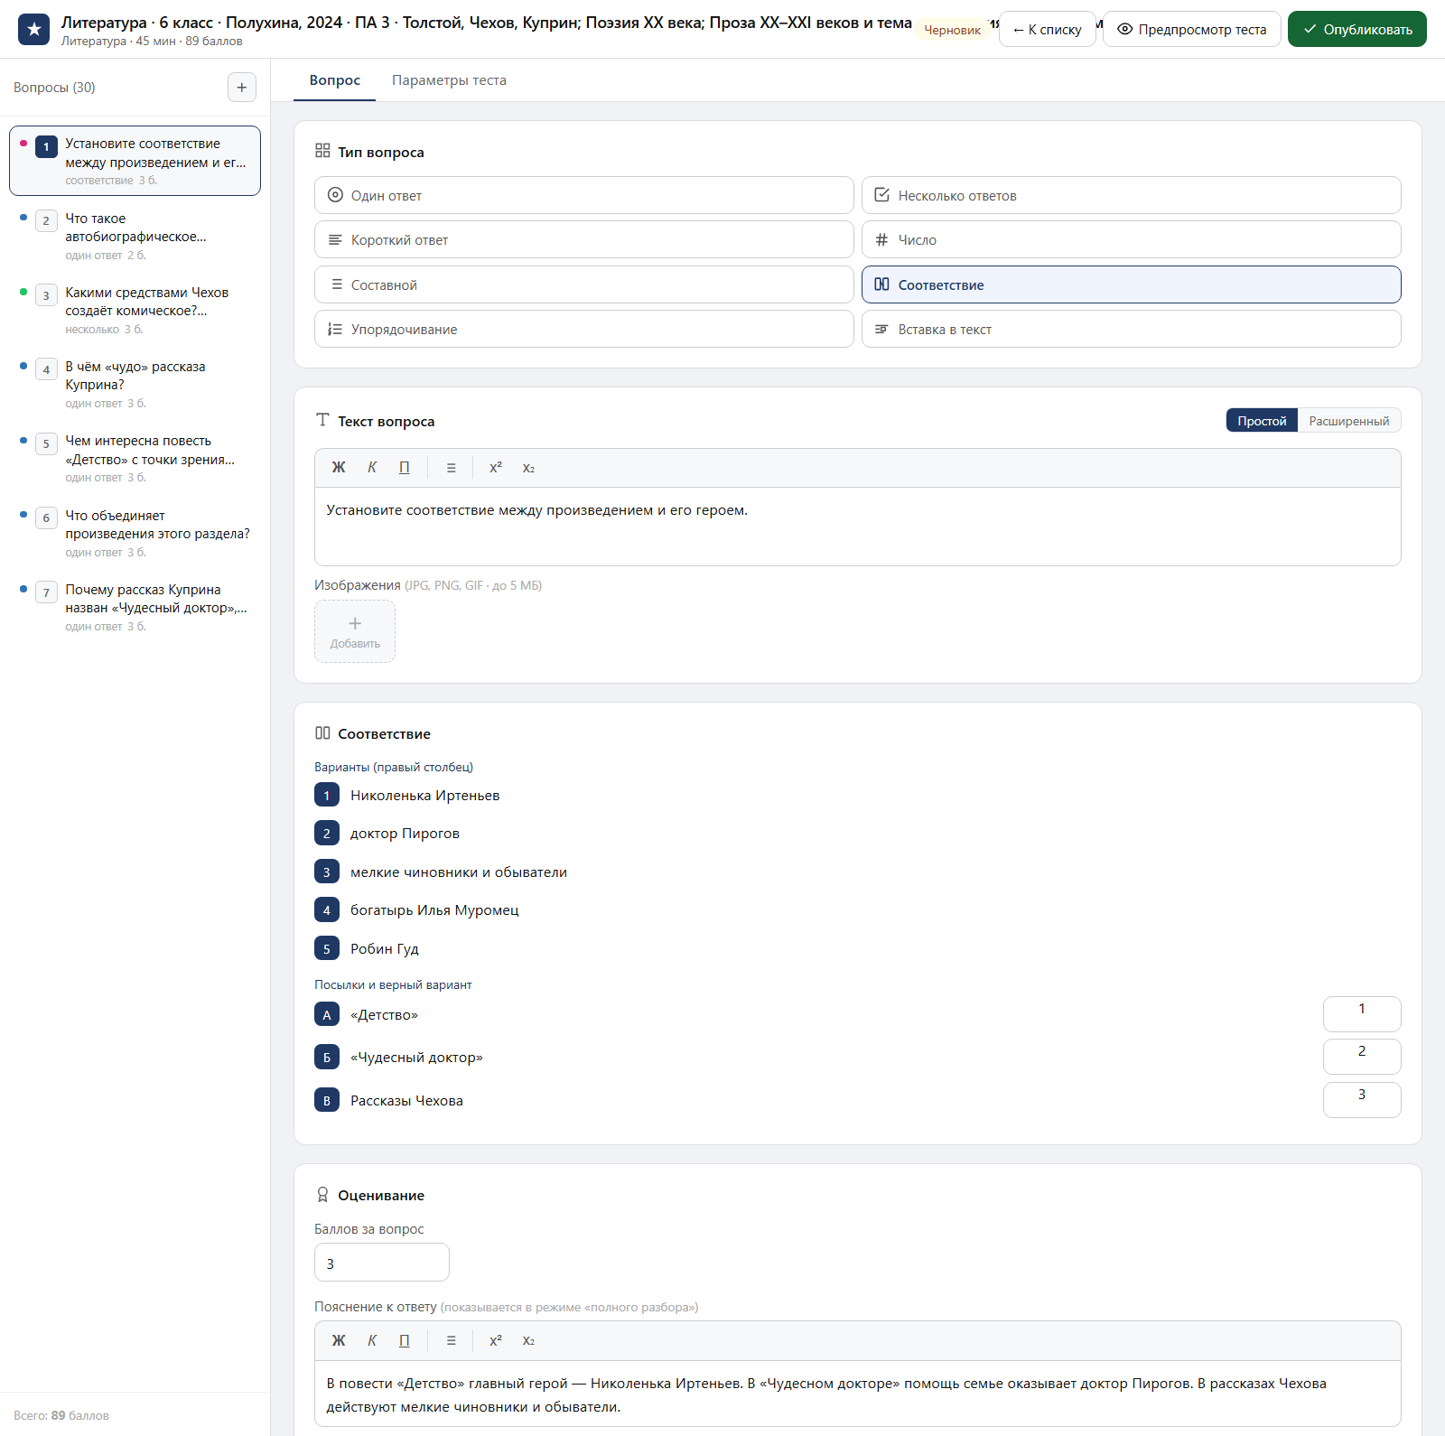Open «Предпросмотр теста»
The image size is (1445, 1436).
point(1192,30)
